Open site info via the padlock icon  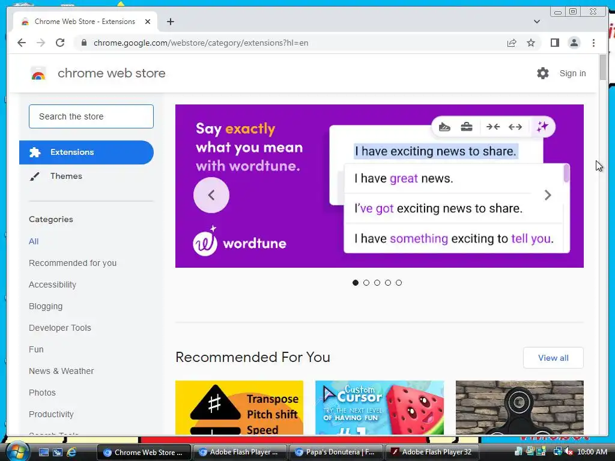83,43
